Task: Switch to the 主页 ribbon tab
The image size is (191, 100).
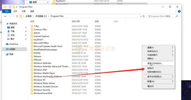Action: coord(15,11)
